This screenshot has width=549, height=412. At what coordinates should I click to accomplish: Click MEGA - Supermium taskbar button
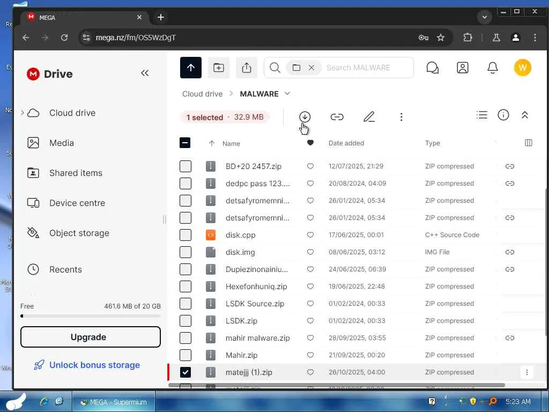tap(114, 402)
